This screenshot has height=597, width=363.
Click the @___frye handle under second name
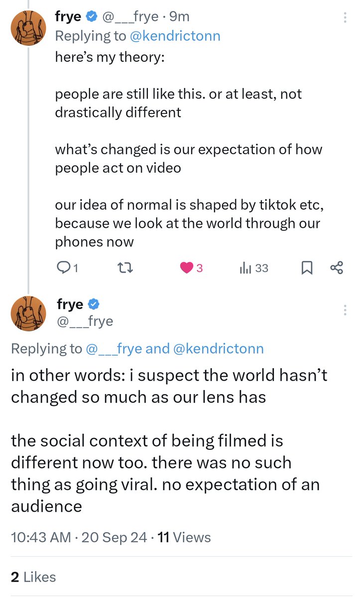85,321
